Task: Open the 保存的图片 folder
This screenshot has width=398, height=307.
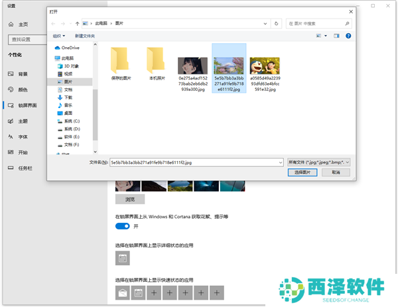Action: click(x=121, y=64)
